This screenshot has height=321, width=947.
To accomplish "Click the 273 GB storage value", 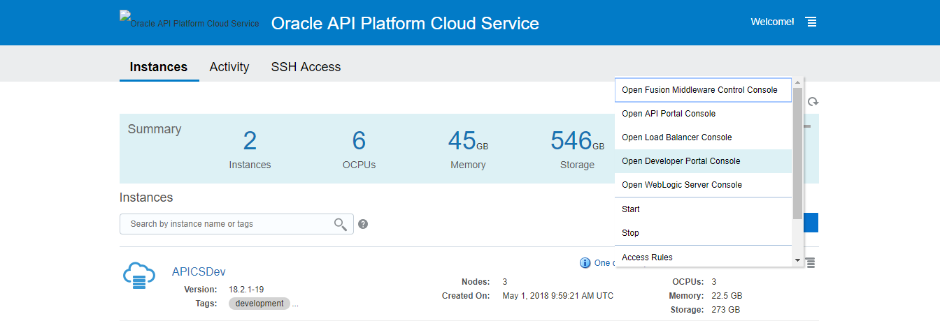I will (726, 310).
